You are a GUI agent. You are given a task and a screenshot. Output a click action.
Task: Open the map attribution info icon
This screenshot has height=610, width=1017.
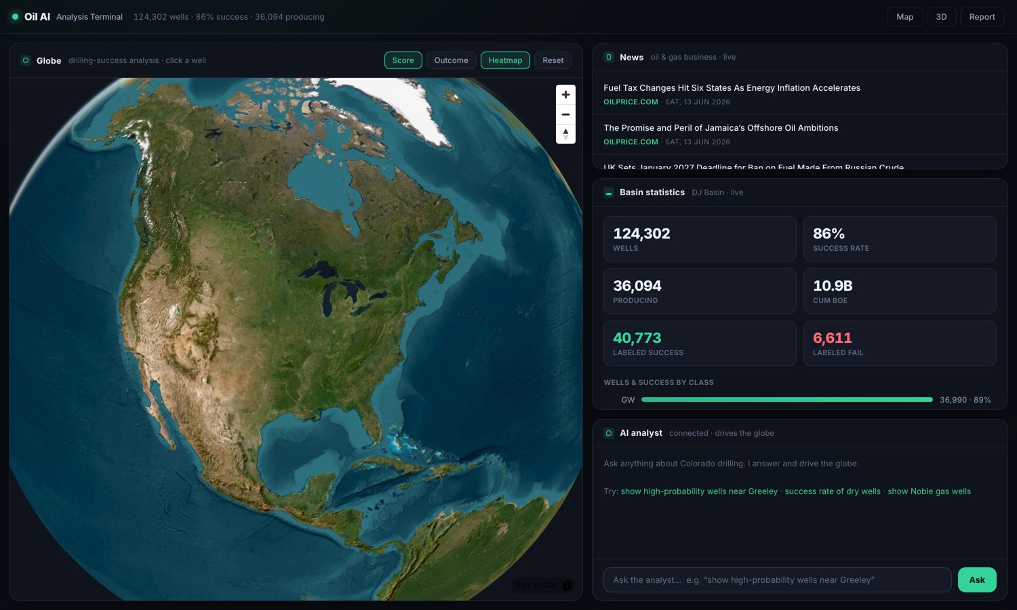point(567,586)
